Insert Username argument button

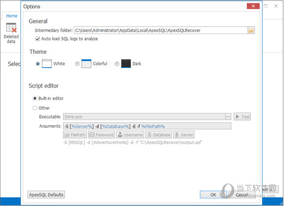(x=130, y=135)
